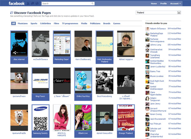Click '112 mutual likes' text
This screenshot has width=191, height=139.
coord(174,33)
